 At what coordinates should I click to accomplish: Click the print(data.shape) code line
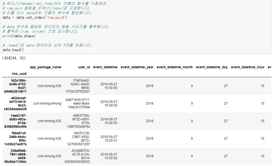[x=19, y=36]
